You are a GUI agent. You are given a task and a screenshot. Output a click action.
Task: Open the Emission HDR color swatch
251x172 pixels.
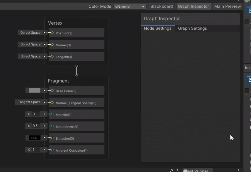pyautogui.click(x=35, y=138)
